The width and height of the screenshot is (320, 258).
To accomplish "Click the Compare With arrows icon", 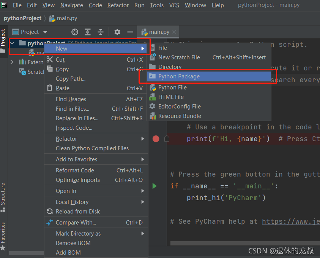I will click(50, 222).
